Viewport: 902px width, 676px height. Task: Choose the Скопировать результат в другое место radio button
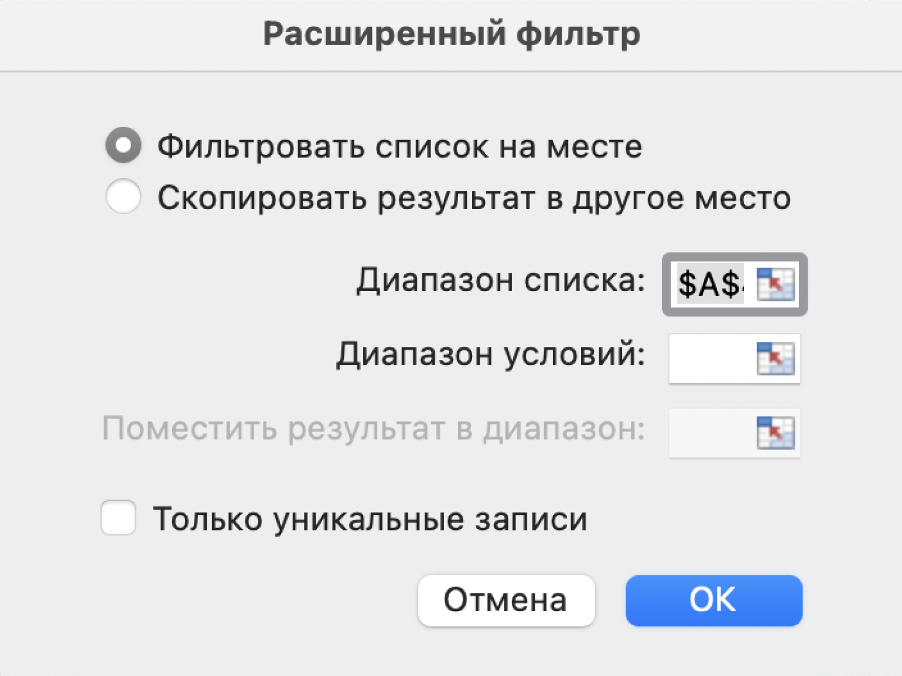[x=123, y=197]
